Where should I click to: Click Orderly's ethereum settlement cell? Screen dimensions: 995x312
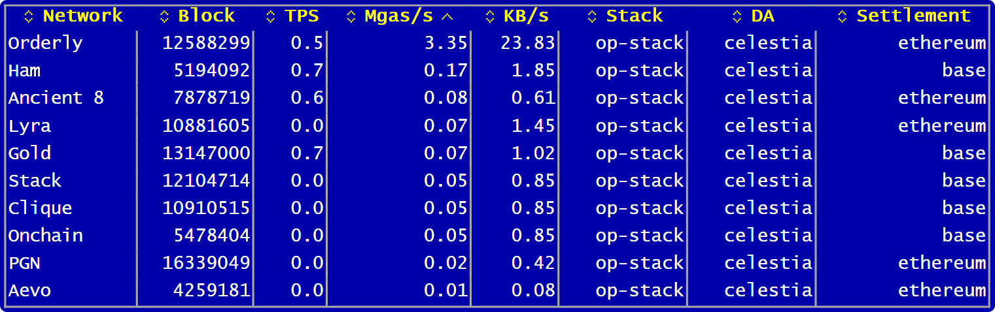[942, 43]
